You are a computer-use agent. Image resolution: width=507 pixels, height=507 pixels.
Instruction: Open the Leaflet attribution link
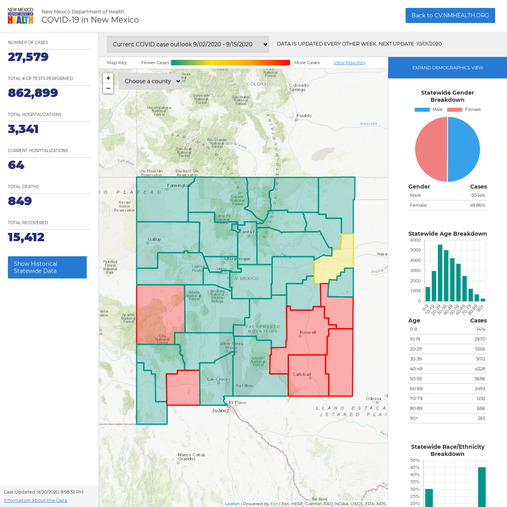[x=232, y=504]
